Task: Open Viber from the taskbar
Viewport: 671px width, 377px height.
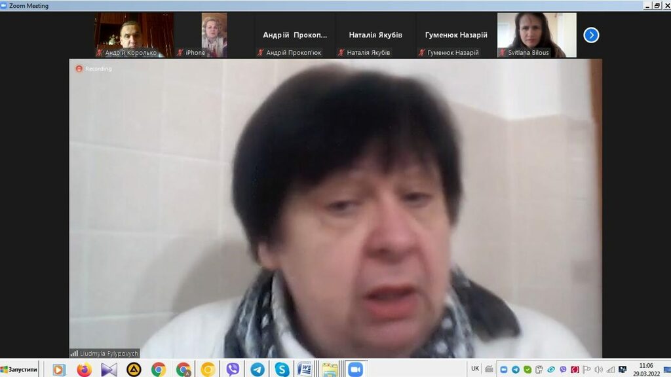Action: click(x=233, y=369)
